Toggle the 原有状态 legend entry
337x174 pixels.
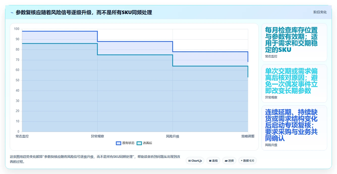(x=125, y=143)
